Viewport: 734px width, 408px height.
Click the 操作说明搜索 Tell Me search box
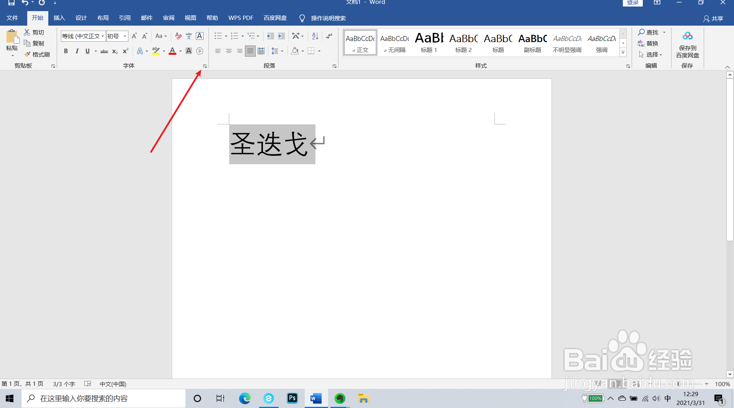tap(322, 18)
